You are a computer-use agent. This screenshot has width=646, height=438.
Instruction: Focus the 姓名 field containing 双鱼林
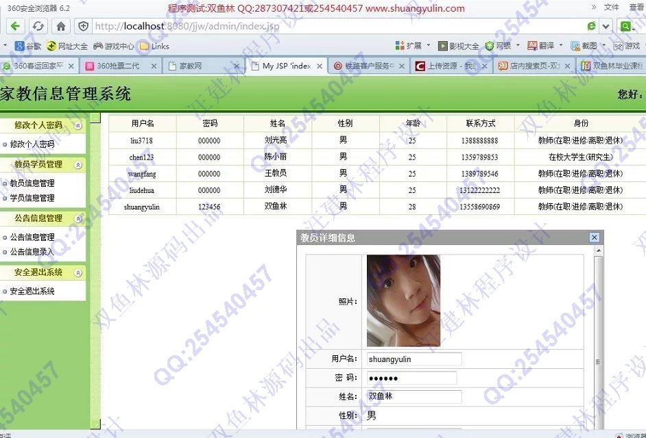coord(414,396)
